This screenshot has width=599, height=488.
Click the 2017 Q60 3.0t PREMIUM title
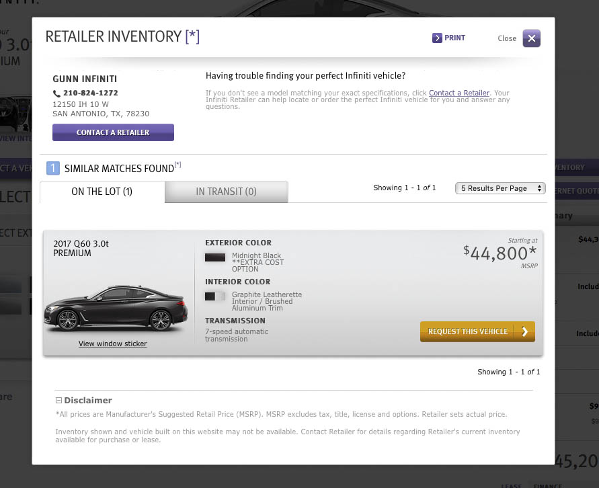(x=81, y=248)
